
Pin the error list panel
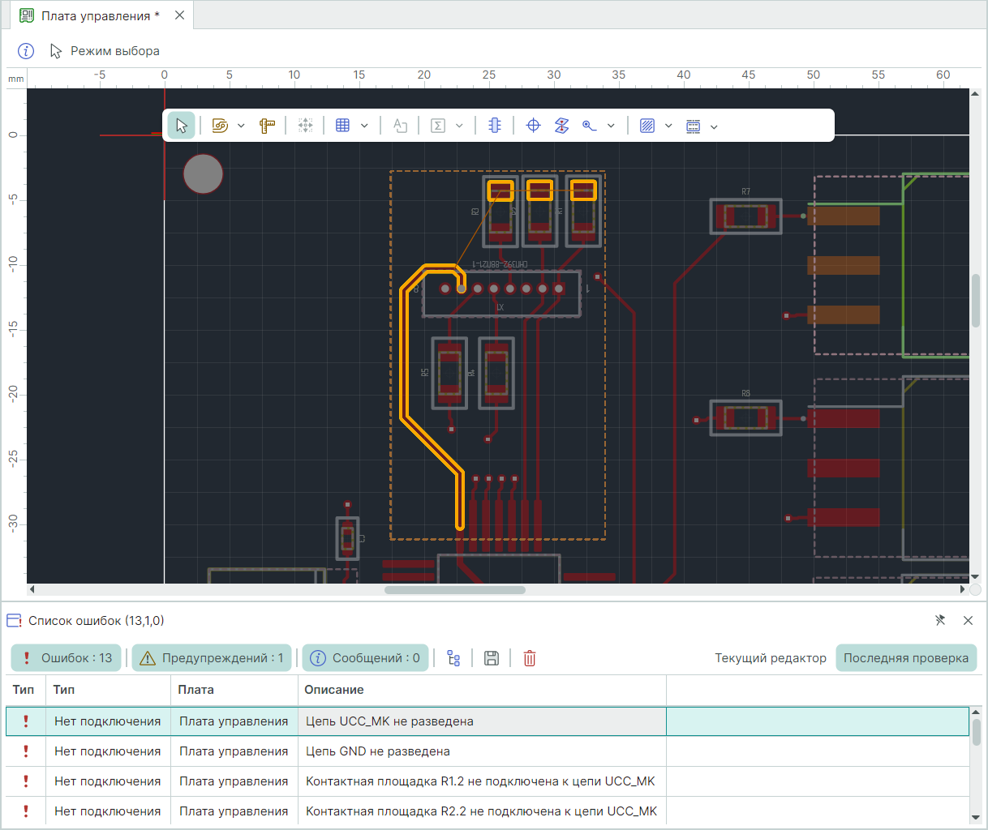pyautogui.click(x=940, y=620)
